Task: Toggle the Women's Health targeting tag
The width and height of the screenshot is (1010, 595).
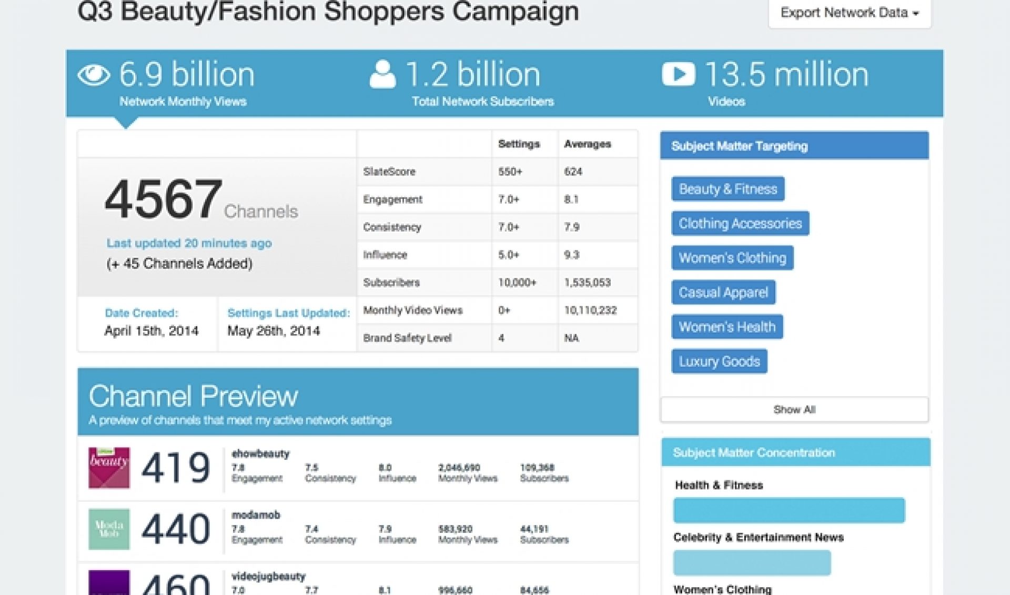Action: 728,327
